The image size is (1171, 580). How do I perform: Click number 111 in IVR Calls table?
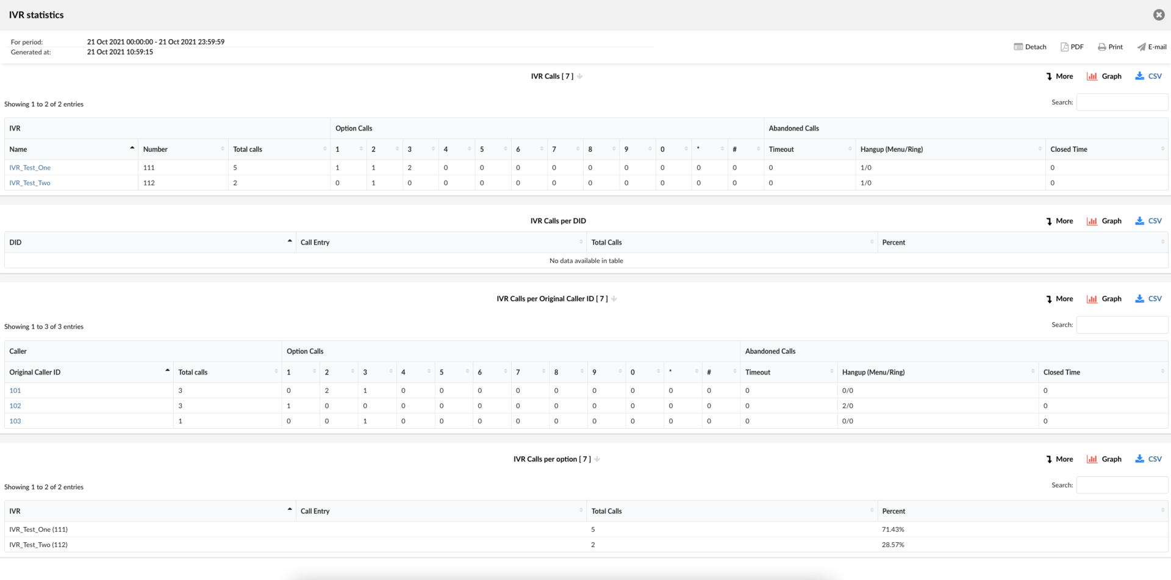pyautogui.click(x=149, y=168)
